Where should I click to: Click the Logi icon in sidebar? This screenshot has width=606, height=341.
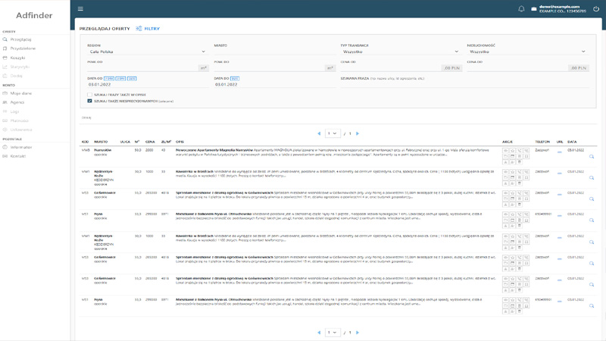[x=5, y=111]
